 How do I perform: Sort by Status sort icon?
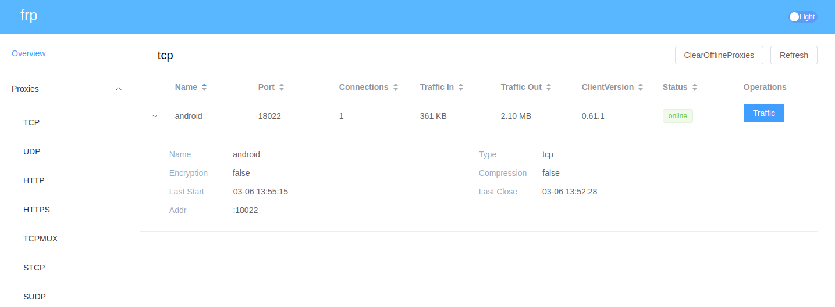pos(695,87)
